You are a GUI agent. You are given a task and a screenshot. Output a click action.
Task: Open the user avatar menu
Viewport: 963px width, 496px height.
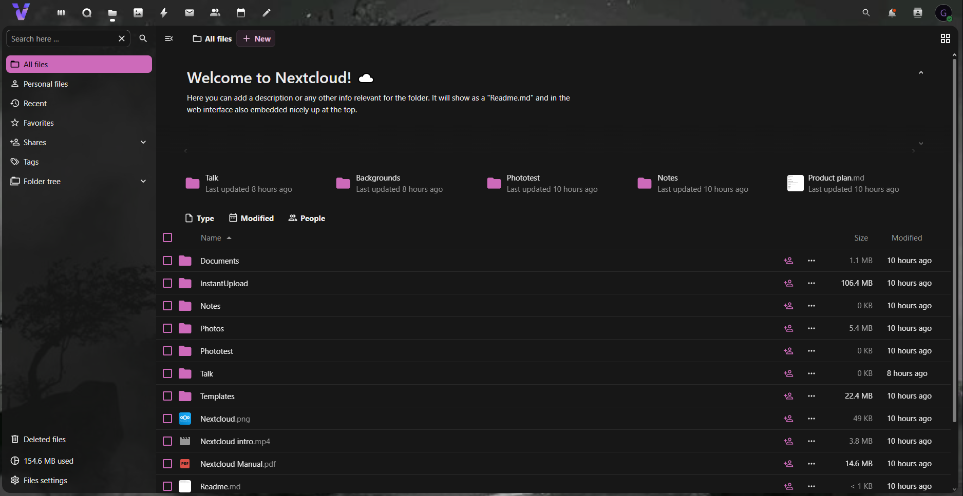click(943, 13)
